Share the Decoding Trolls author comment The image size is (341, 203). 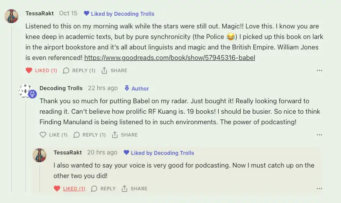115,135
